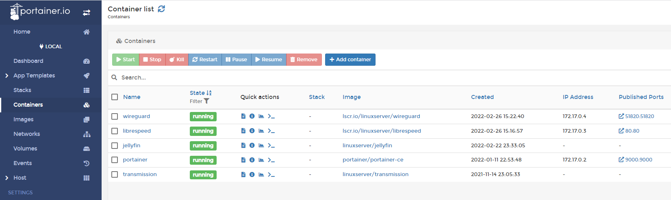Open exec console icon for portainer container
Image resolution: width=671 pixels, height=200 pixels.
click(271, 160)
